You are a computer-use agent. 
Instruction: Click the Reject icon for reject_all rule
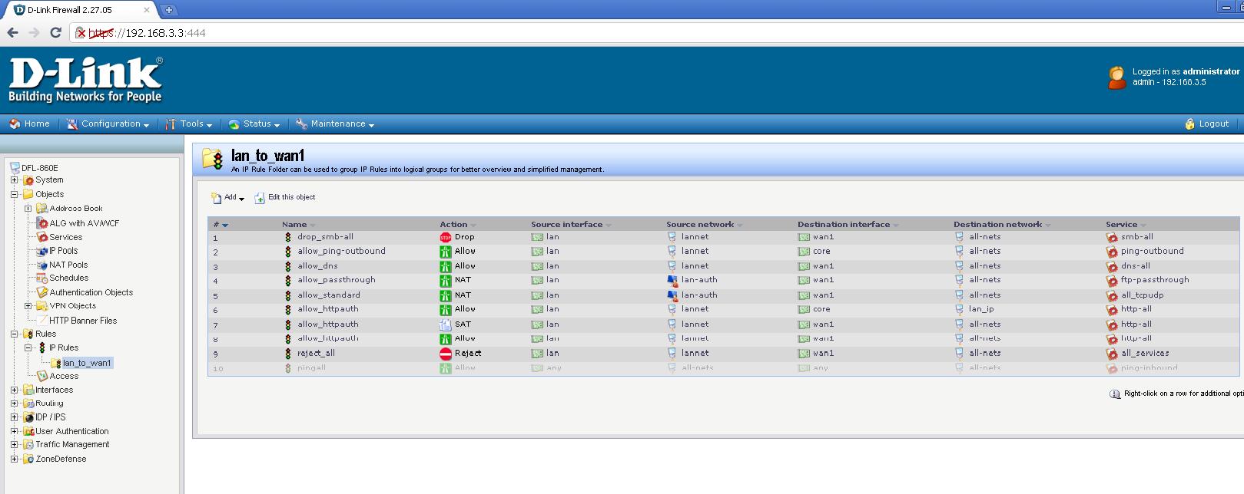click(446, 354)
